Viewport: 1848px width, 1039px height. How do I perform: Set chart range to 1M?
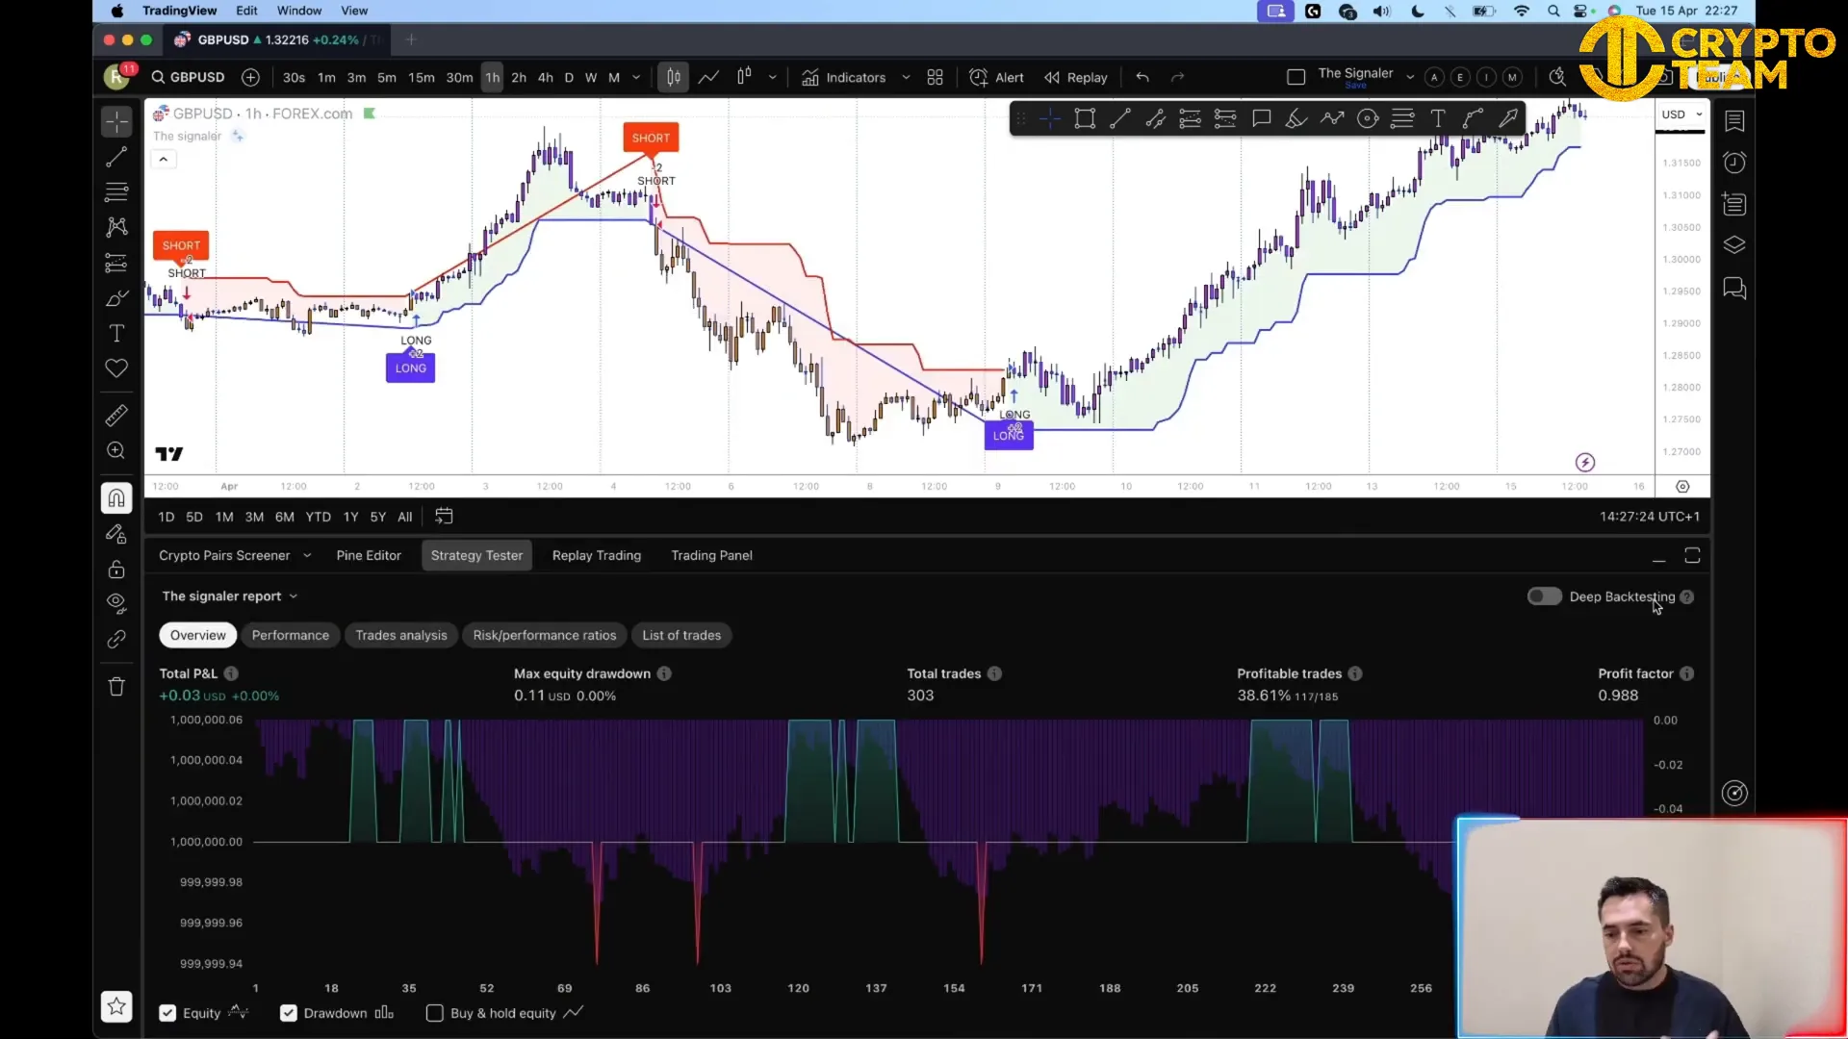[224, 518]
